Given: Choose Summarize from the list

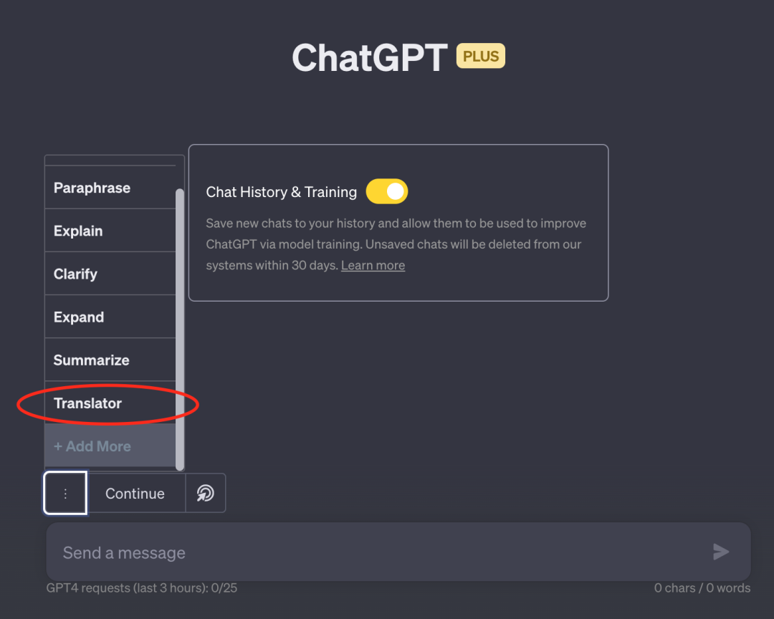Looking at the screenshot, I should click(91, 360).
